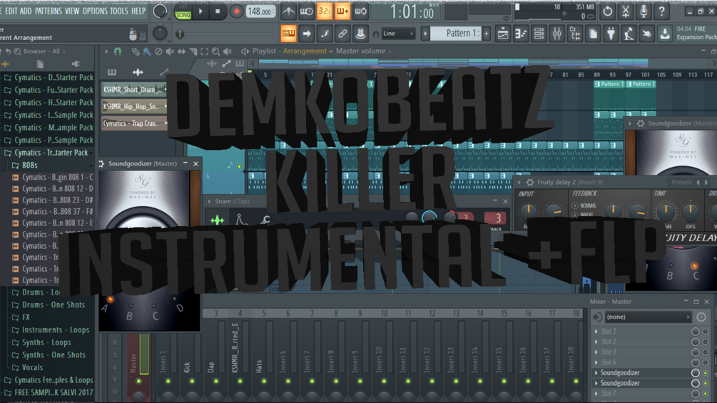Open the undo history icon

pyautogui.click(x=608, y=11)
